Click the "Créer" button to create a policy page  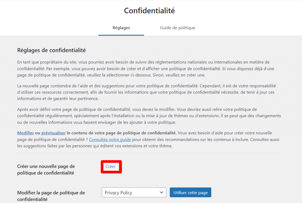(x=111, y=166)
